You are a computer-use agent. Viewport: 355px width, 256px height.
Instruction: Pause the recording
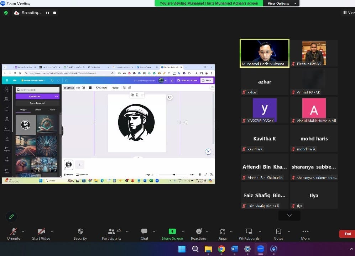click(x=47, y=13)
